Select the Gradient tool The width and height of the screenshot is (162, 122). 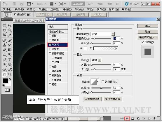coord(10,50)
